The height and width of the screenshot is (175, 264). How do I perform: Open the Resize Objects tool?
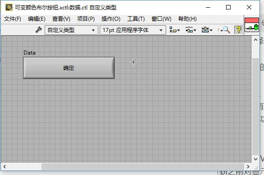pyautogui.click(x=207, y=30)
